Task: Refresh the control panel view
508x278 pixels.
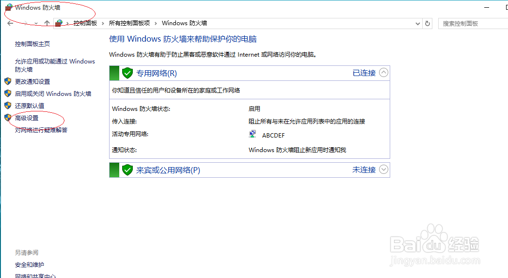Action: 428,23
